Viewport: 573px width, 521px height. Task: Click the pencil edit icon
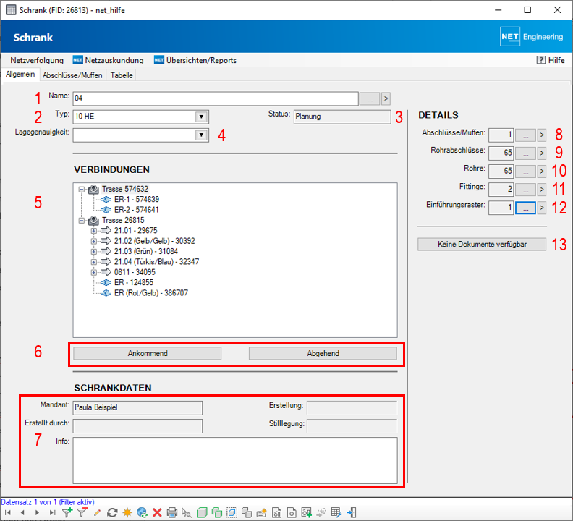(97, 512)
